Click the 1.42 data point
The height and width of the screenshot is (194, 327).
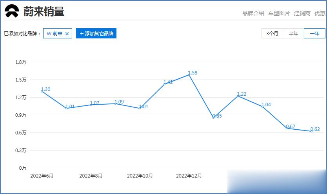click(x=164, y=84)
